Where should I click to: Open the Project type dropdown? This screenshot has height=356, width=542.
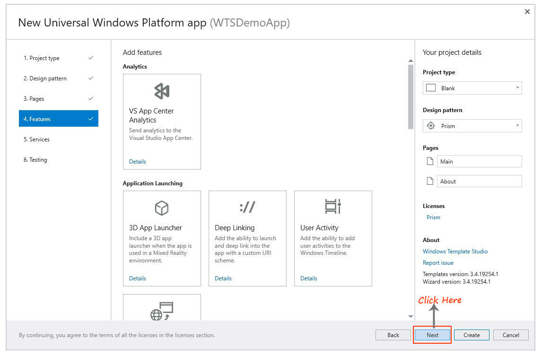click(x=472, y=88)
